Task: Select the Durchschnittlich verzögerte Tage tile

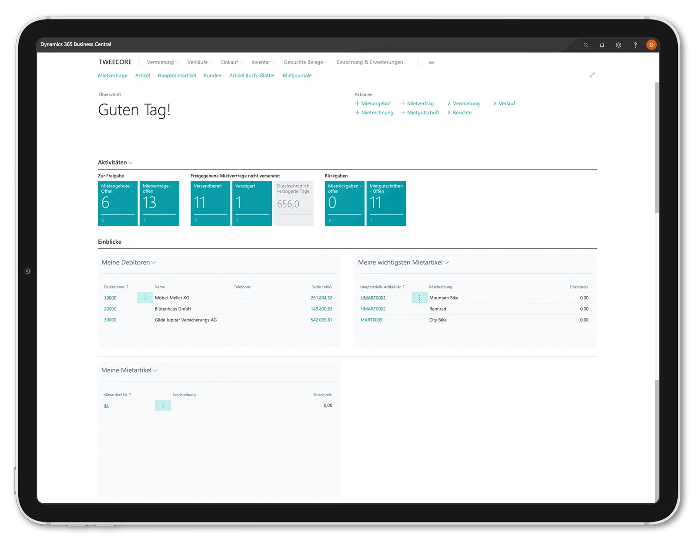Action: pos(294,203)
